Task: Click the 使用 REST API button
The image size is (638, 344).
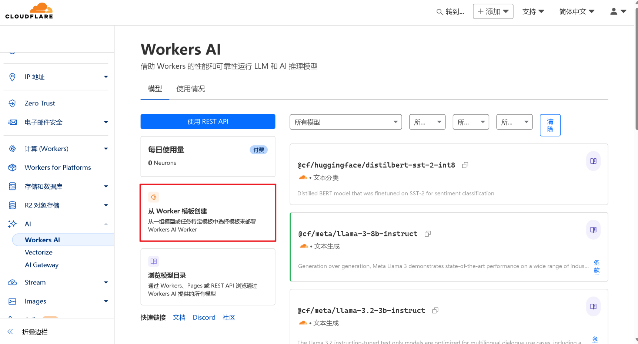Action: click(x=208, y=122)
